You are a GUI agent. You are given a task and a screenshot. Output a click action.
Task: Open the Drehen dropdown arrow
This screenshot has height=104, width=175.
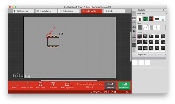17,85
